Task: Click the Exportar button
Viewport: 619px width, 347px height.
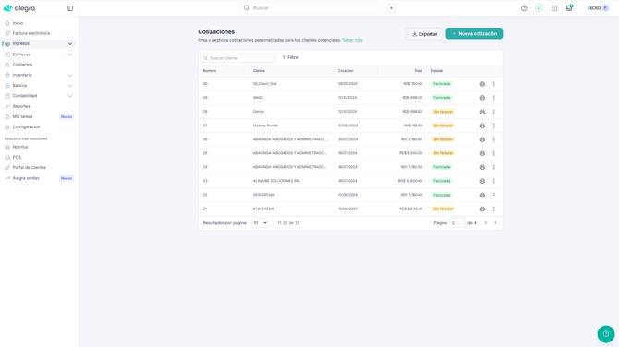Action: click(x=424, y=34)
